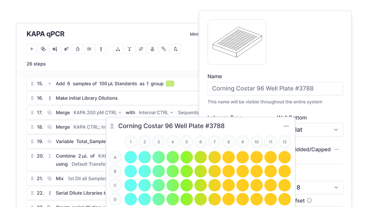The width and height of the screenshot is (368, 207).
Task: Click the droplet-with-arrow toolbar icon
Action: click(x=175, y=49)
